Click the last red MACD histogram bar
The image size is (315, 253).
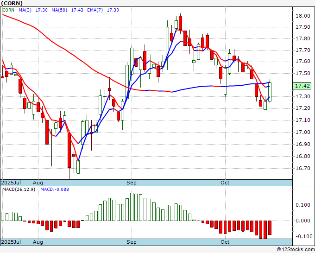[x=270, y=228]
